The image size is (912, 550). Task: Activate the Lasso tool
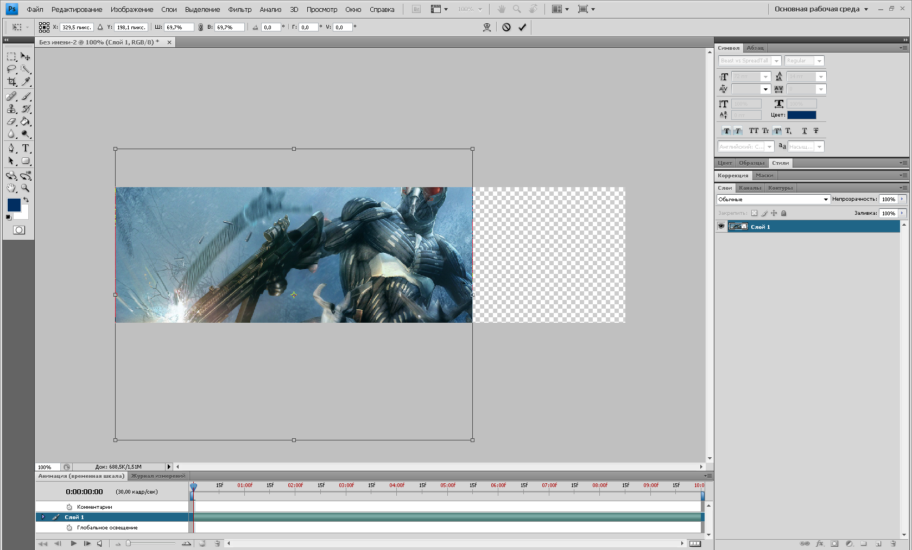tap(11, 69)
